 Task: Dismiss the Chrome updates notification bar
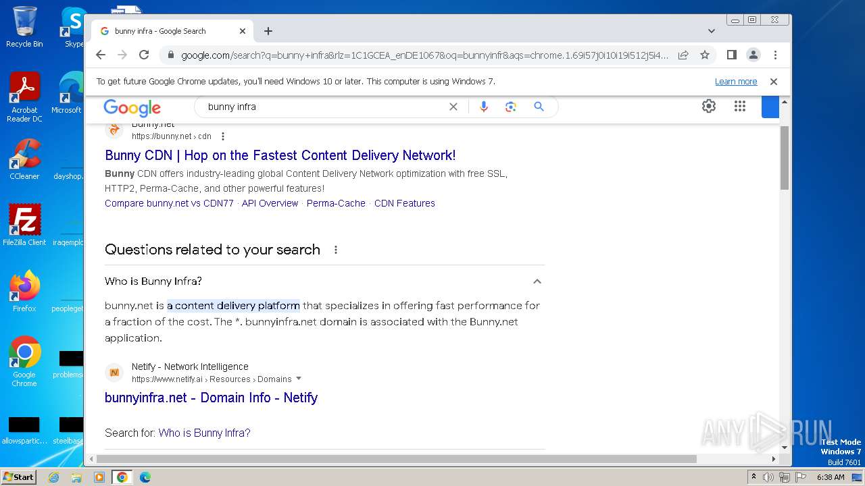click(774, 82)
